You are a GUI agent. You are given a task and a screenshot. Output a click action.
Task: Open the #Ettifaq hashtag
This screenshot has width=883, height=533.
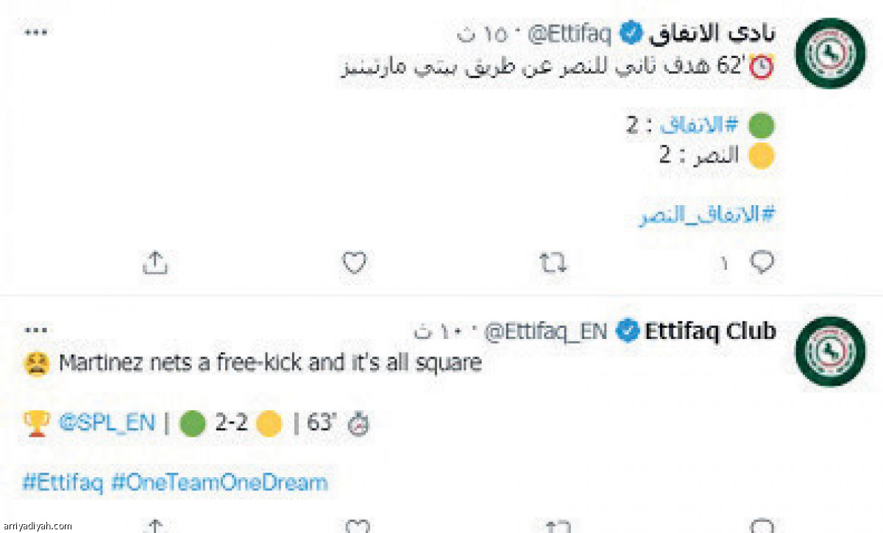63,483
